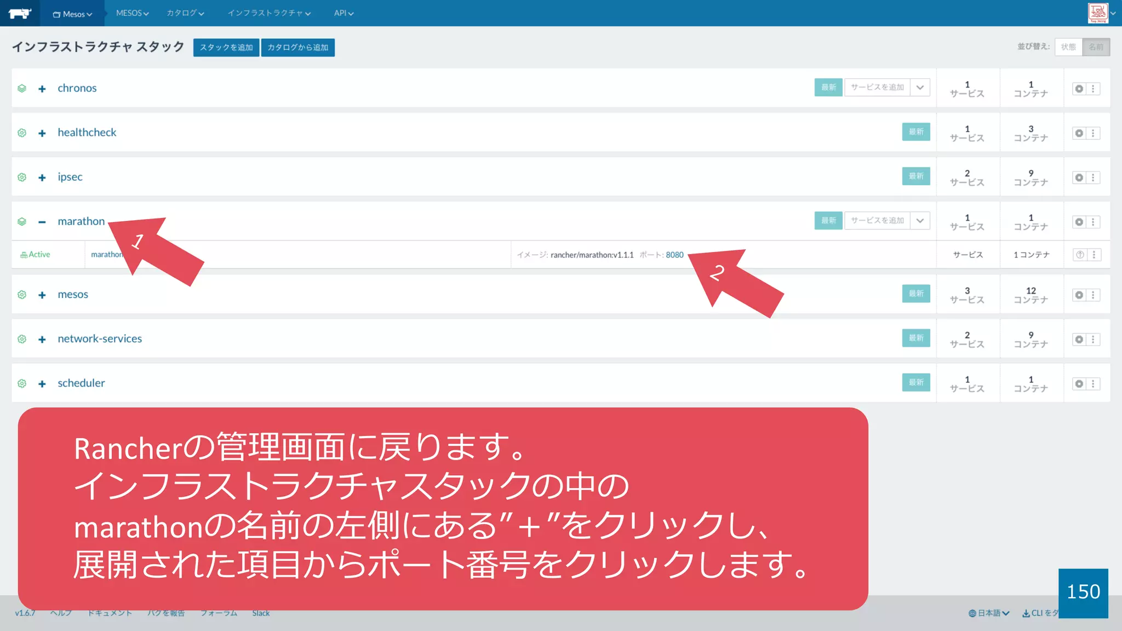Click the network-services stack state icon
Image resolution: width=1122 pixels, height=631 pixels.
coord(22,339)
